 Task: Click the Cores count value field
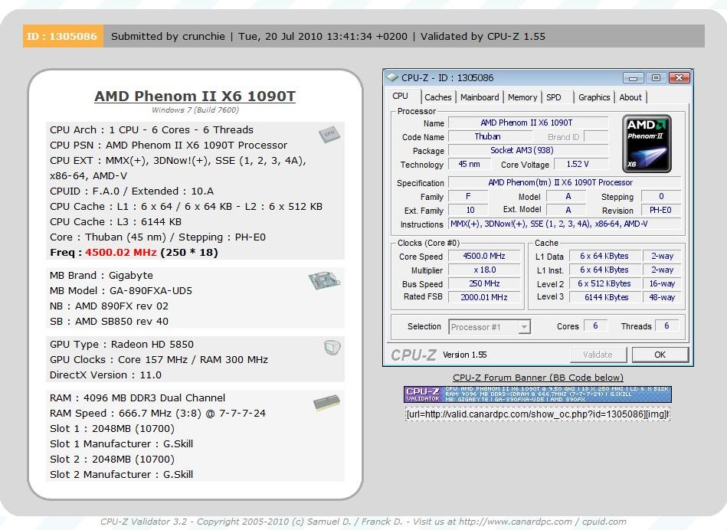coord(595,326)
